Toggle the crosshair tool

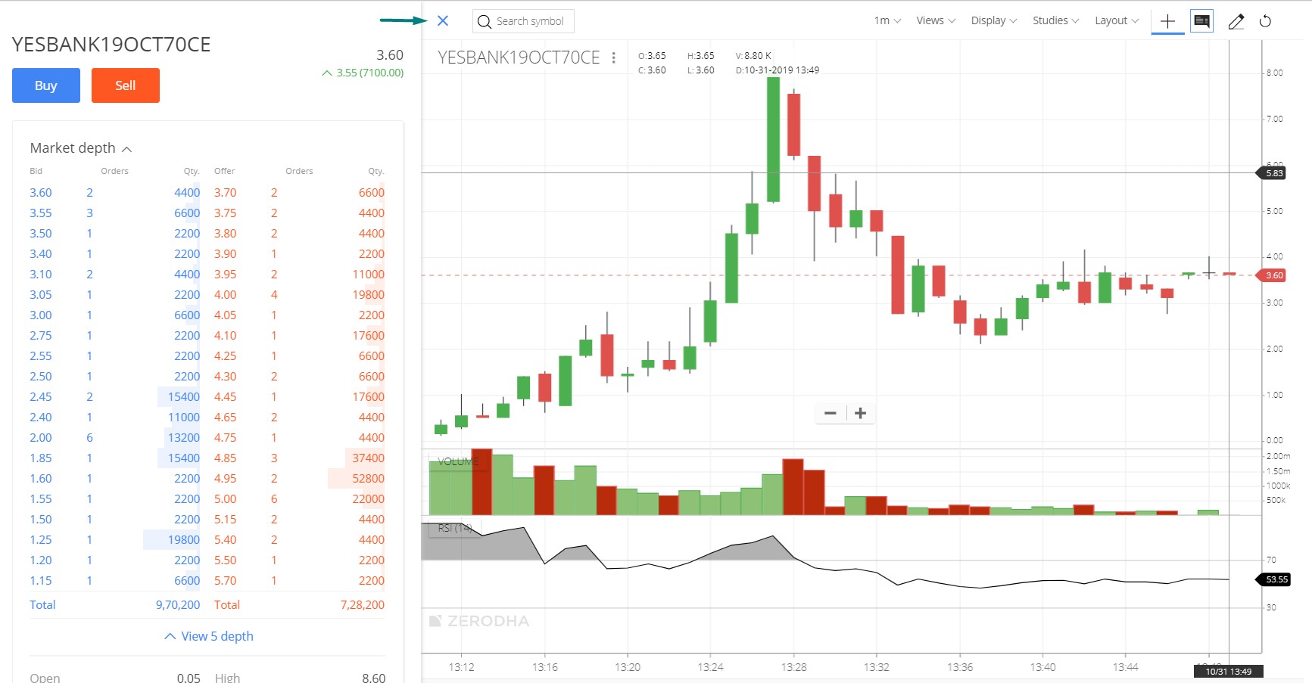[x=1167, y=21]
